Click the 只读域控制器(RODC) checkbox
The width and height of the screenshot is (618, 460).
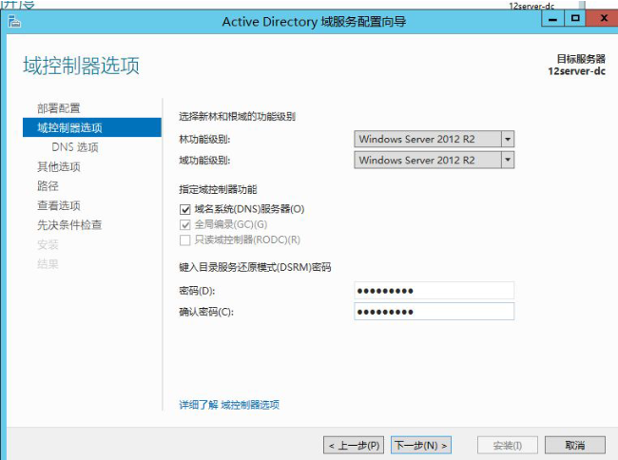185,240
